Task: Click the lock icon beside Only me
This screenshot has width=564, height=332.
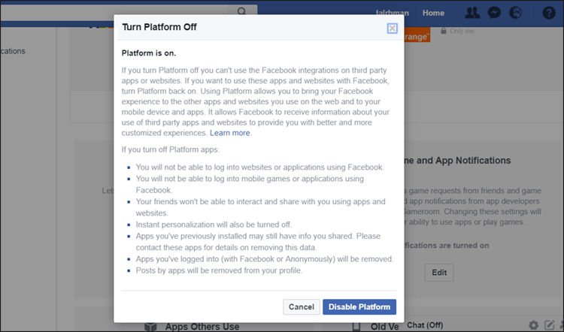Action: click(x=444, y=31)
